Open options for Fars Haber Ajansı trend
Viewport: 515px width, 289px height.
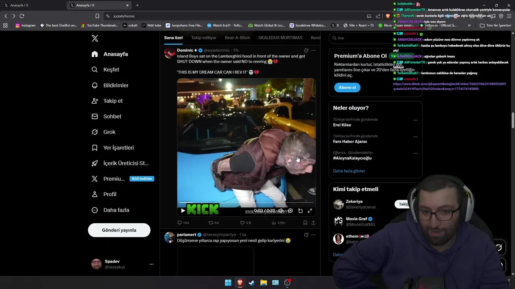pyautogui.click(x=415, y=136)
